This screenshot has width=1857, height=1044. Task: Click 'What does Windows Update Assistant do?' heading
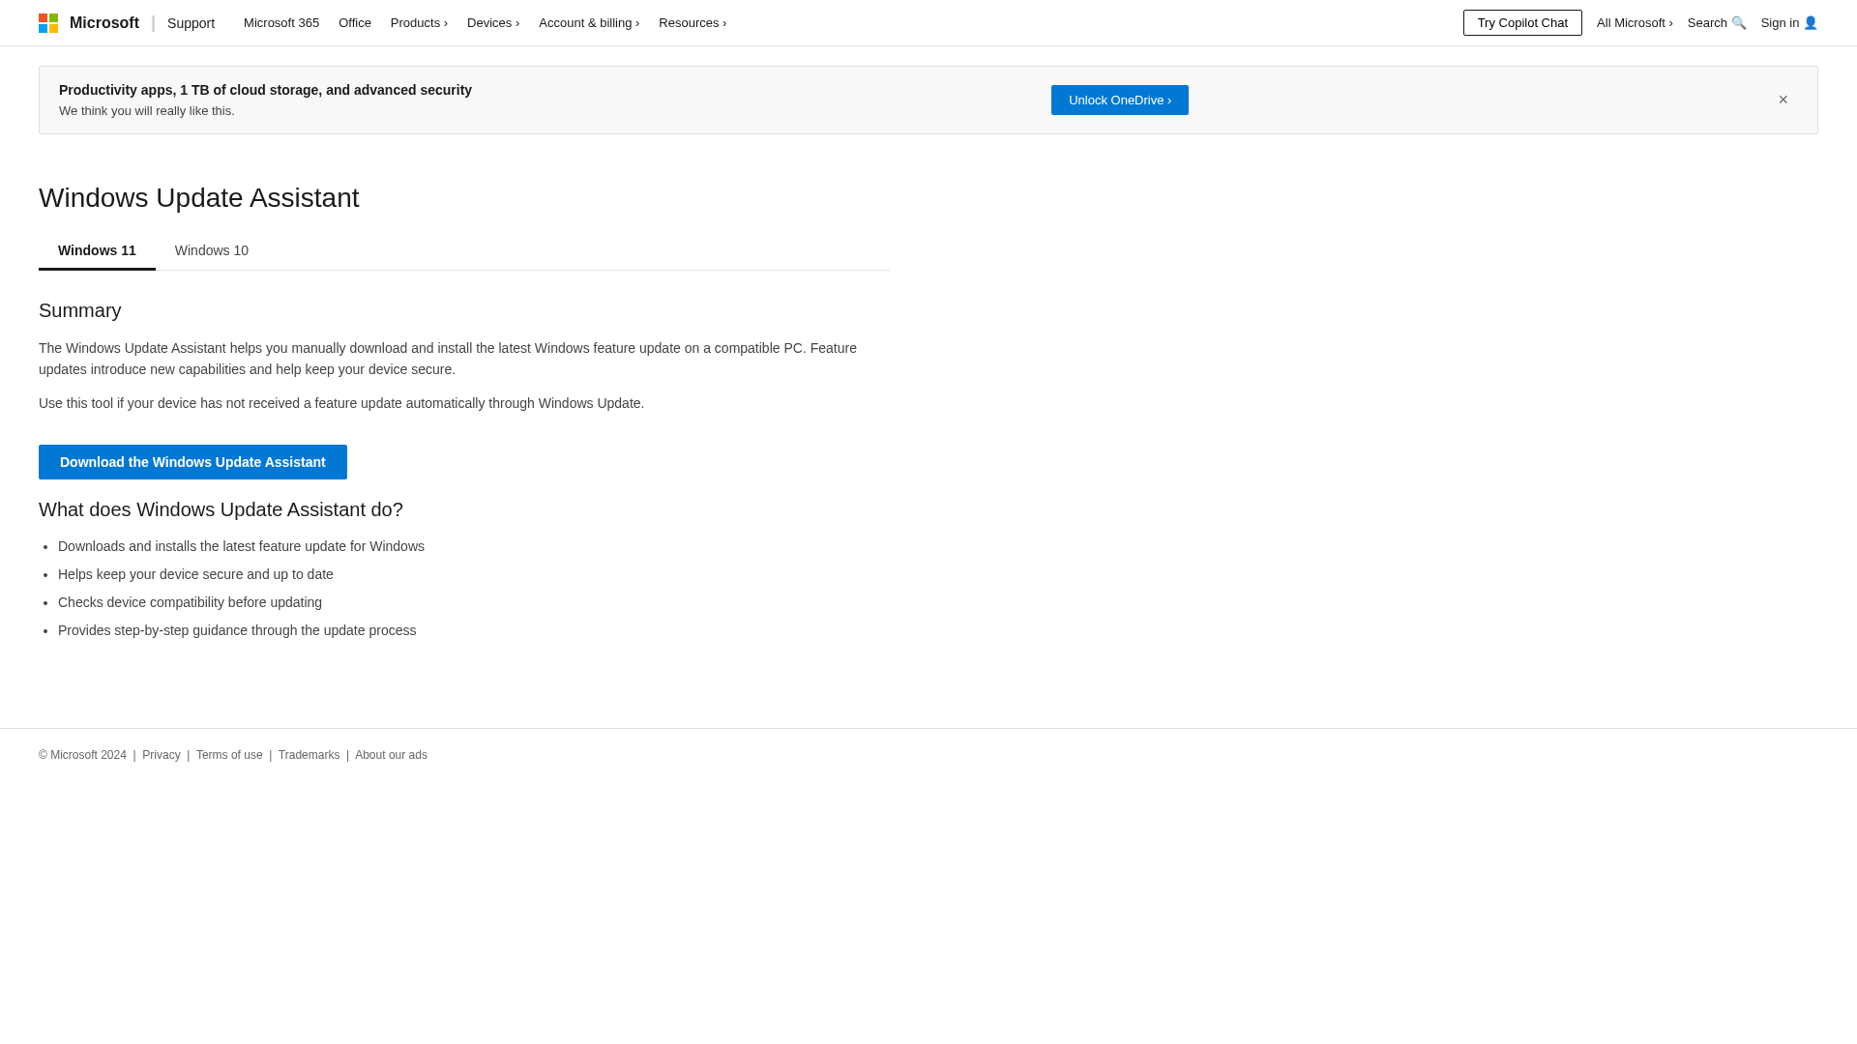tap(221, 509)
